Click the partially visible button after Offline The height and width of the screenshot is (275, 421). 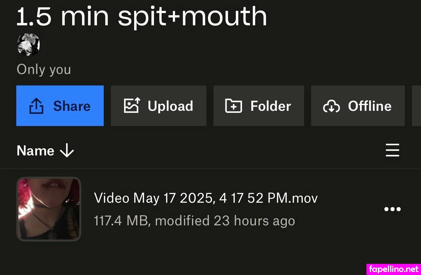[416, 106]
